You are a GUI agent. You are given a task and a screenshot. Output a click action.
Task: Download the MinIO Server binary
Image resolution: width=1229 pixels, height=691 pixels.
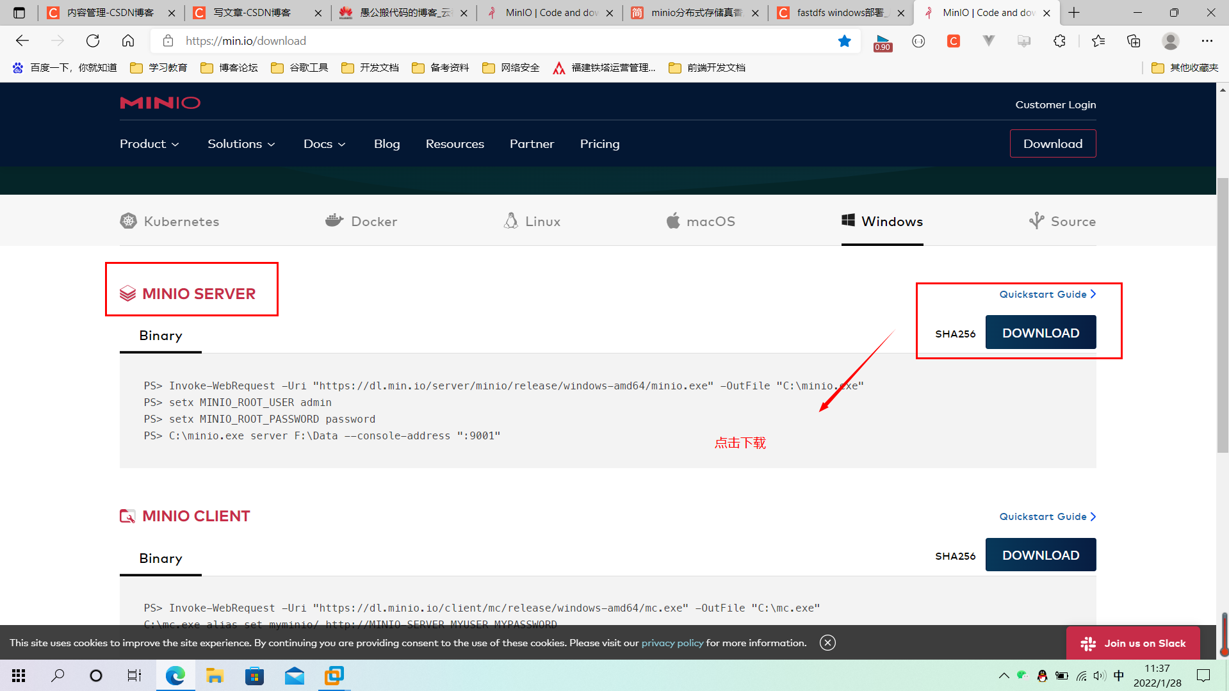pos(1041,333)
